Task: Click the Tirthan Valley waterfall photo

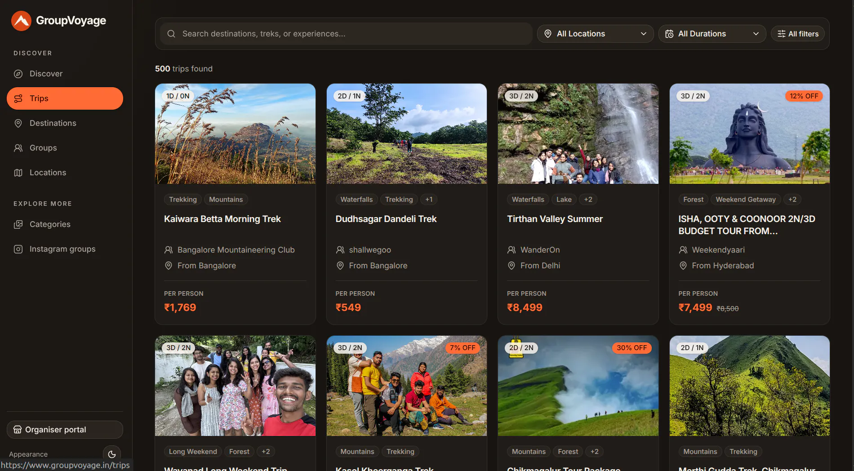Action: 578,133
